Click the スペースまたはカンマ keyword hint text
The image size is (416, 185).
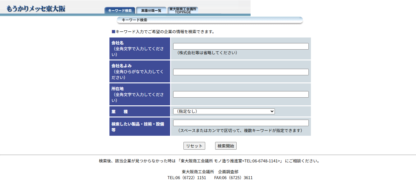pyautogui.click(x=240, y=131)
